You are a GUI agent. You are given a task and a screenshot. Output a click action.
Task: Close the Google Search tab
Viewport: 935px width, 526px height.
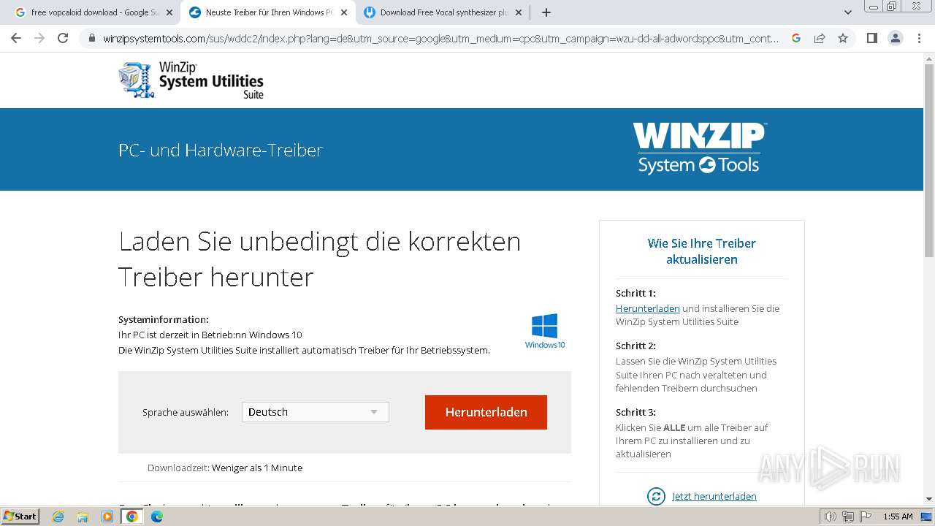pos(169,12)
